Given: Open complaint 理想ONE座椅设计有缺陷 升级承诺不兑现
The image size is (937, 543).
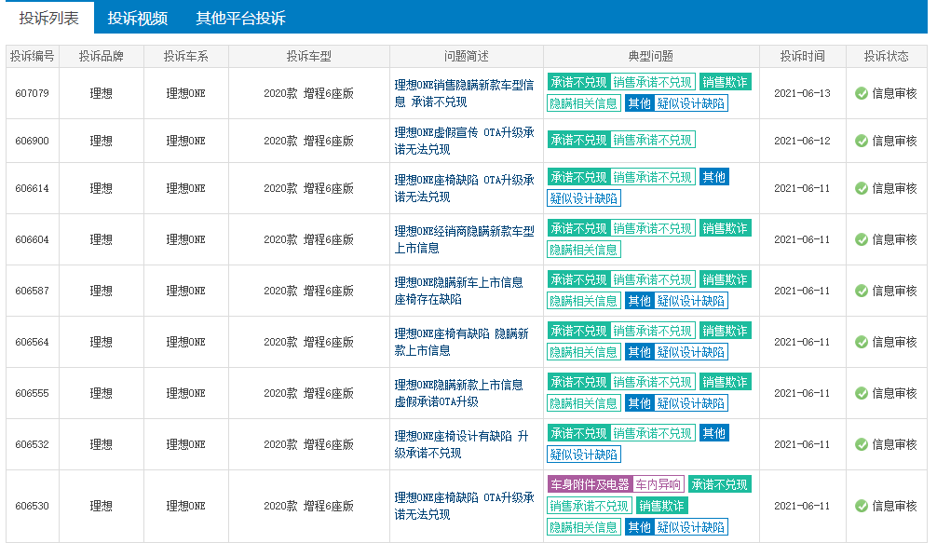Looking at the screenshot, I should [461, 444].
